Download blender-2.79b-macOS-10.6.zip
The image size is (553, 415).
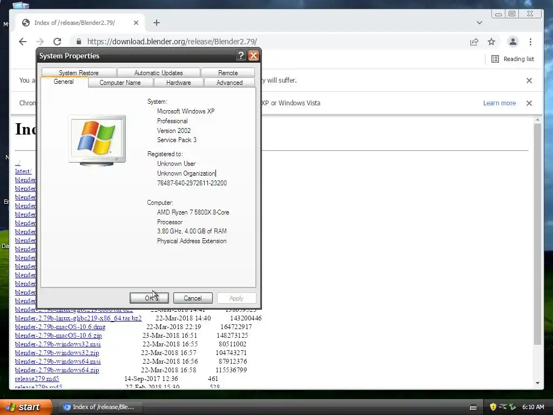[x=58, y=335]
